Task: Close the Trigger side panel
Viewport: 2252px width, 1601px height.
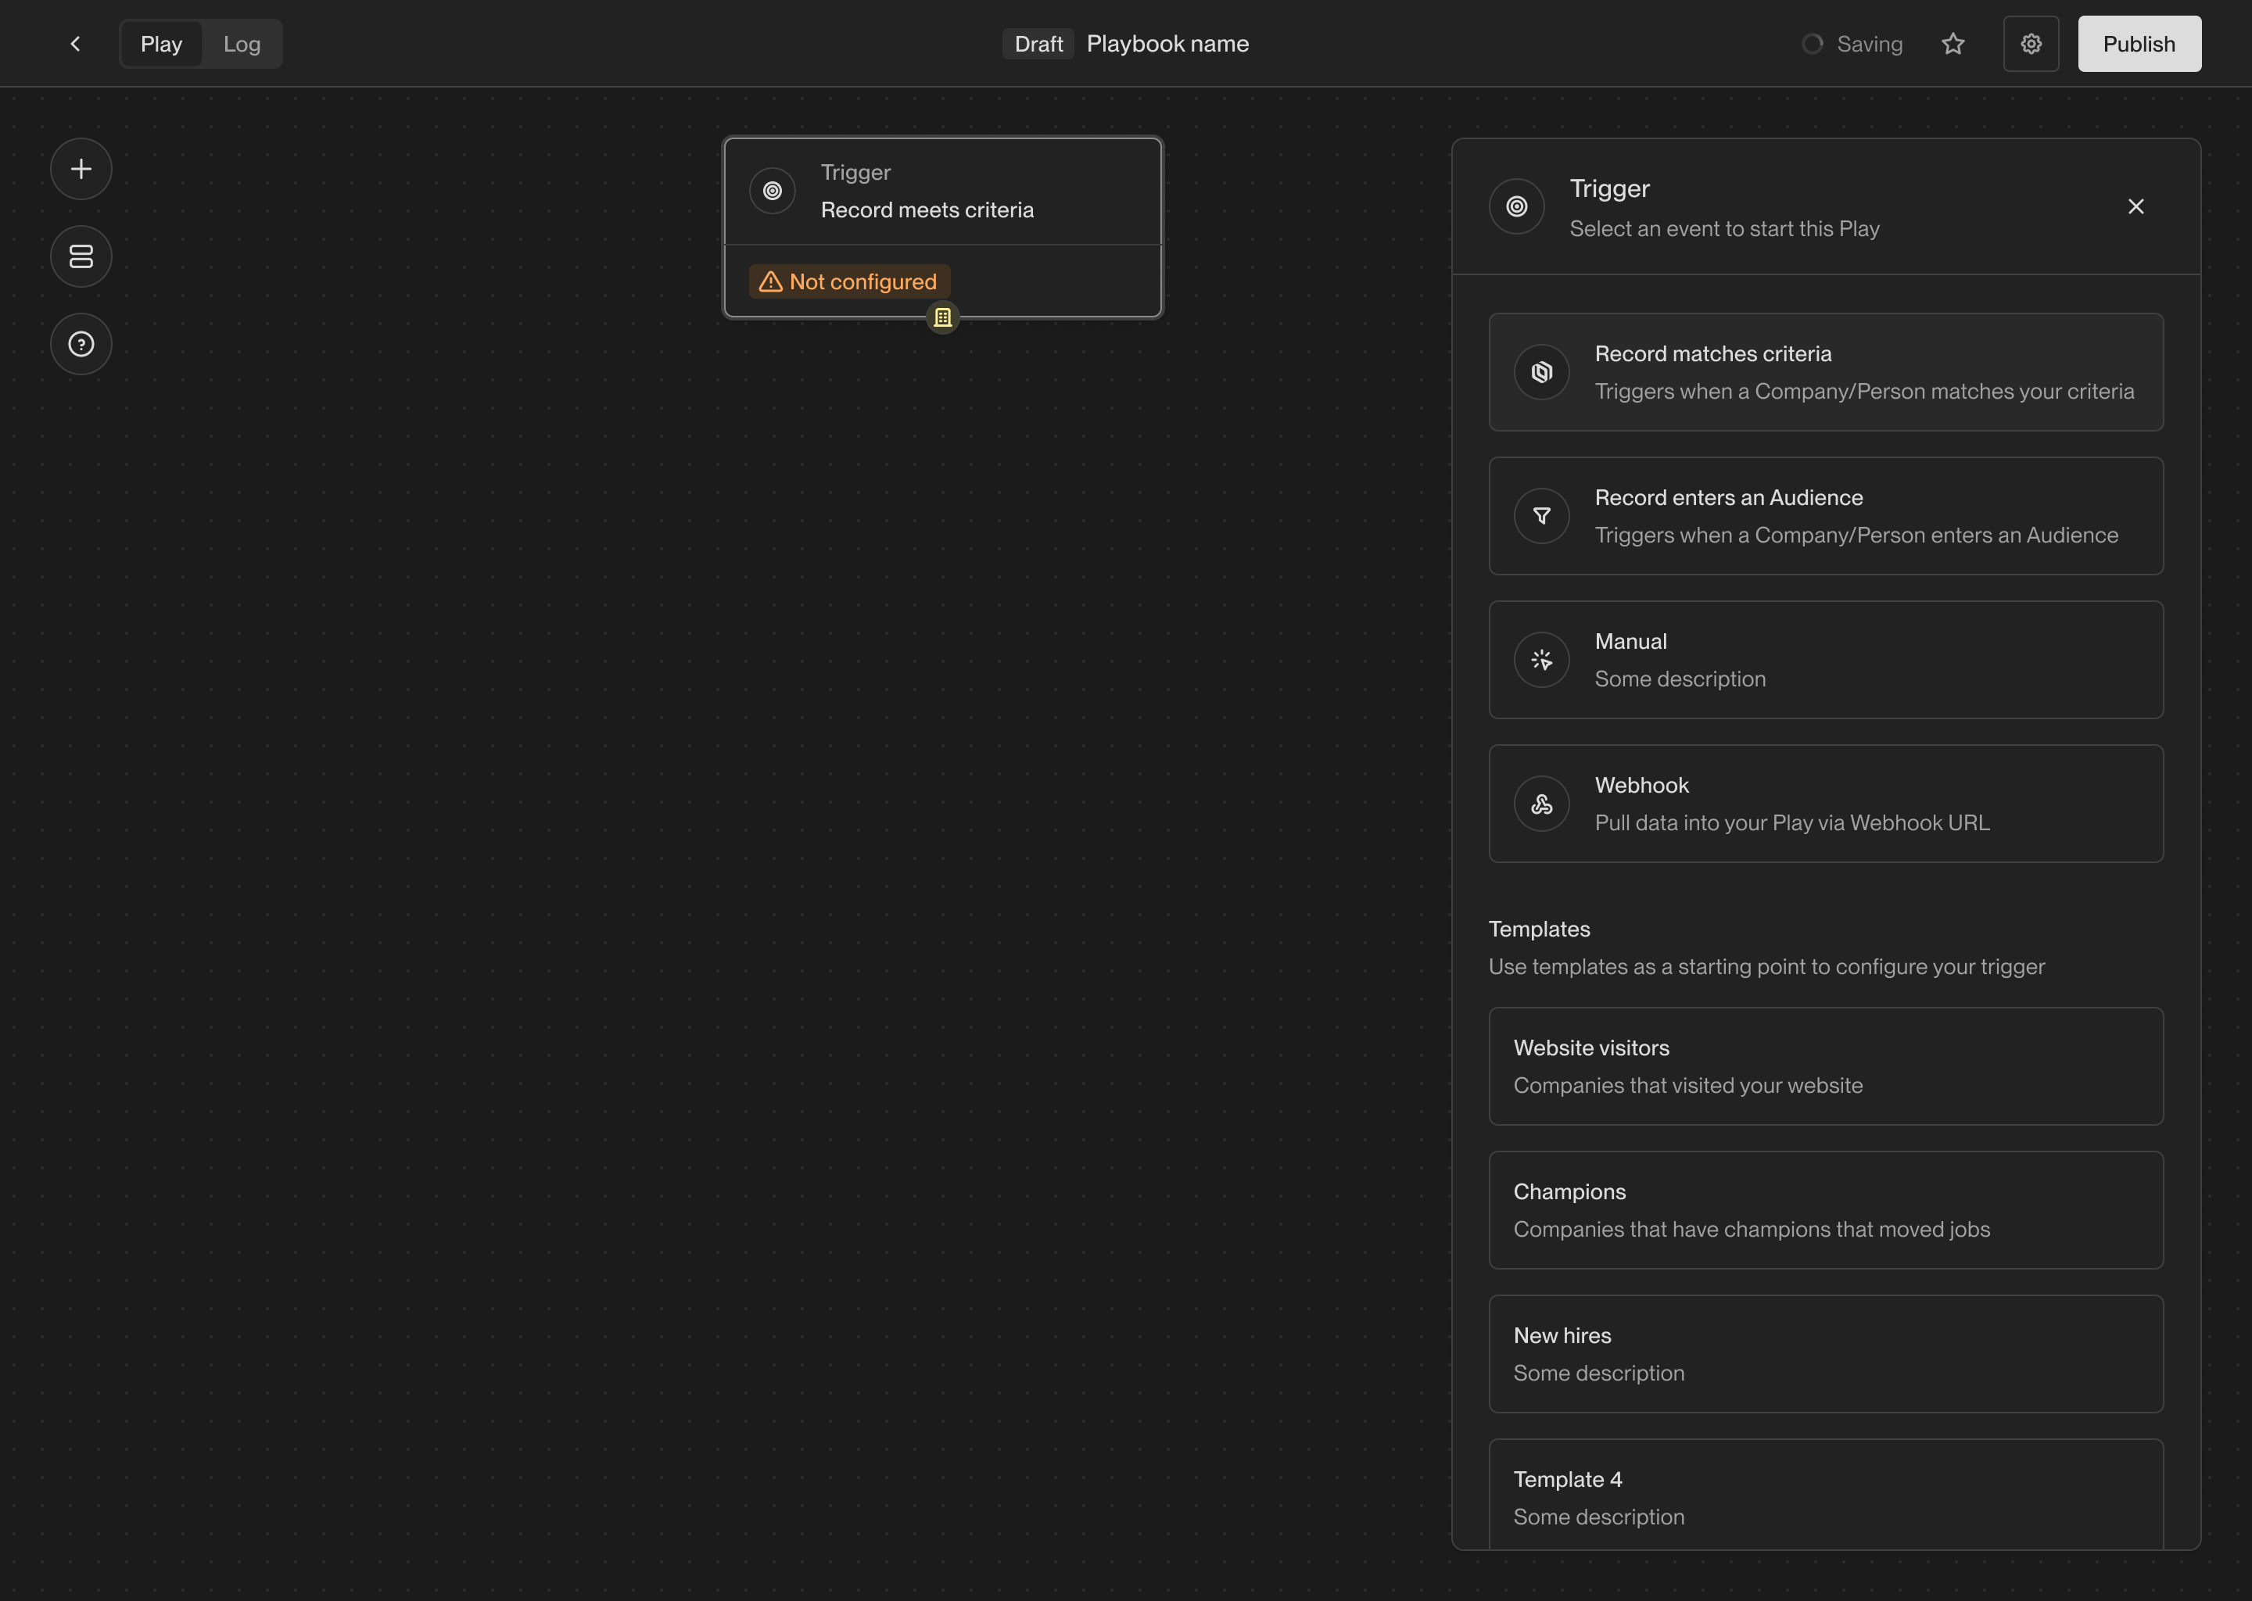Action: click(2135, 207)
